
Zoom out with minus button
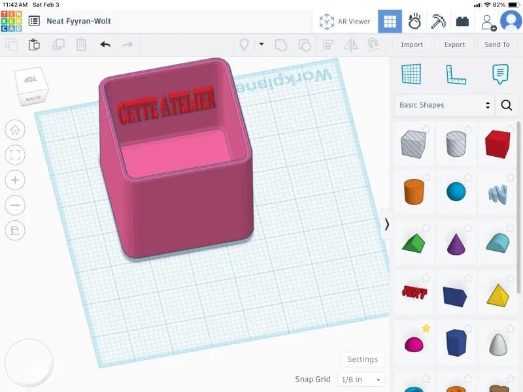15,205
